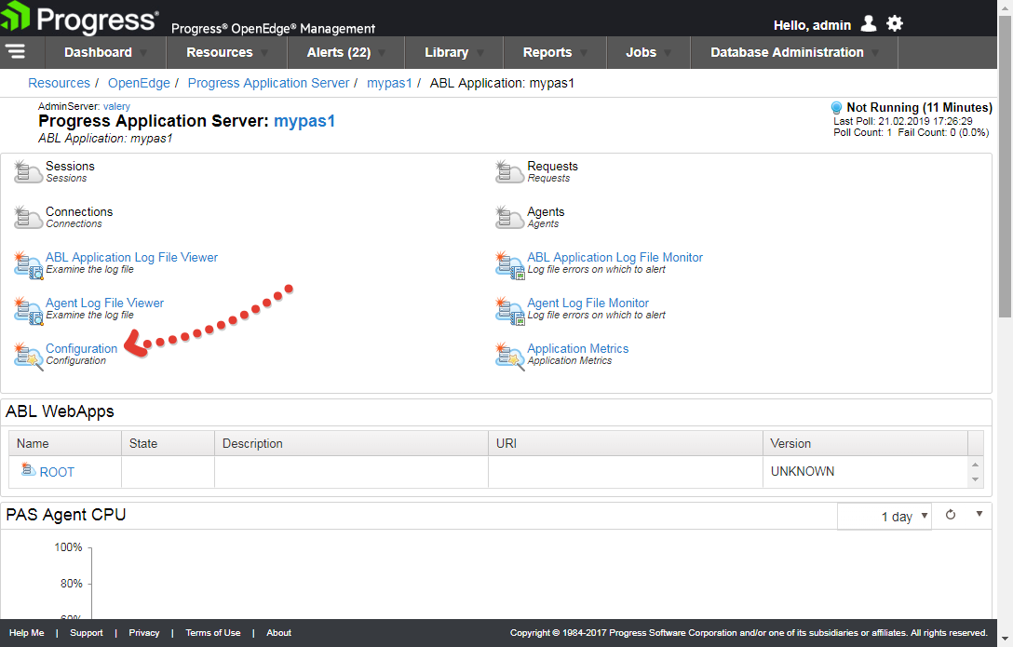The image size is (1013, 647).
Task: Open the Reports menu
Action: [x=555, y=52]
